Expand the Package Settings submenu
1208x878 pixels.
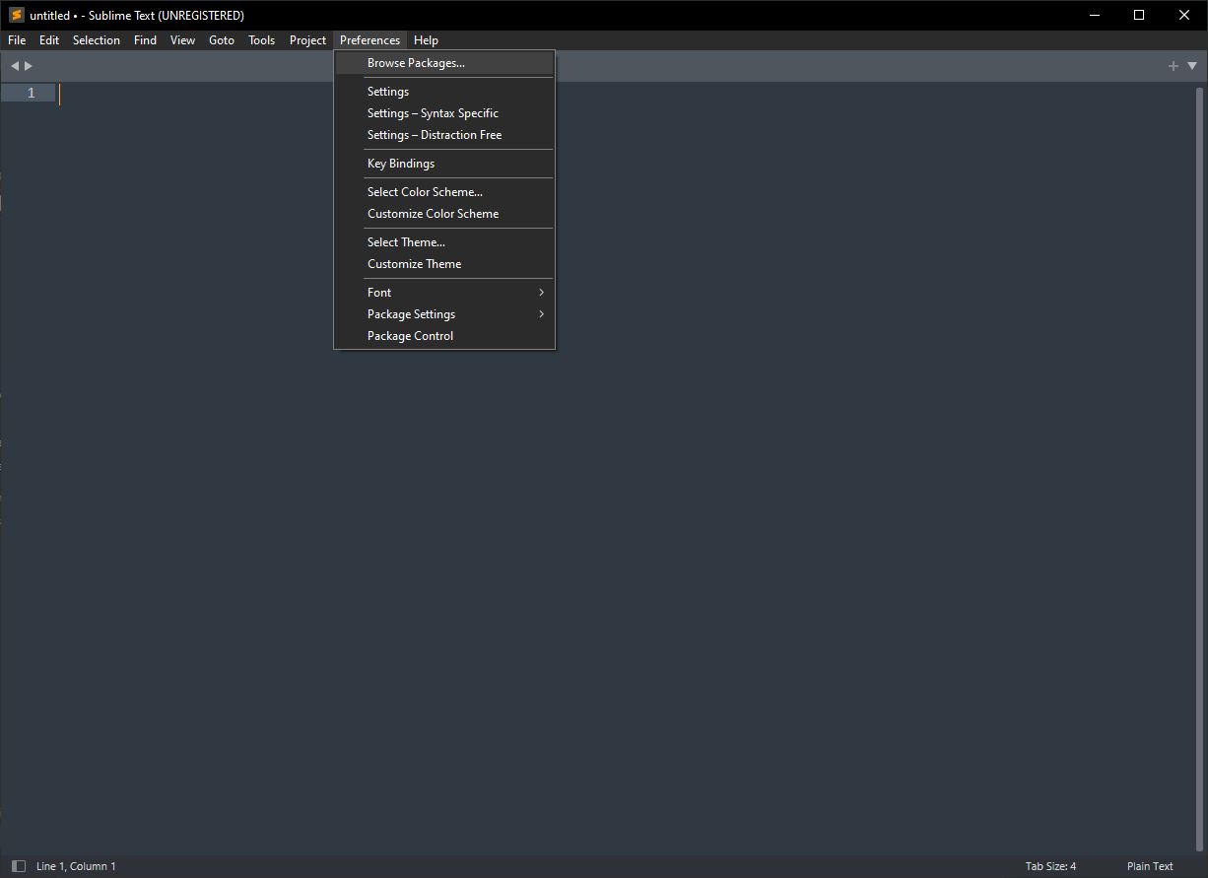click(x=444, y=314)
